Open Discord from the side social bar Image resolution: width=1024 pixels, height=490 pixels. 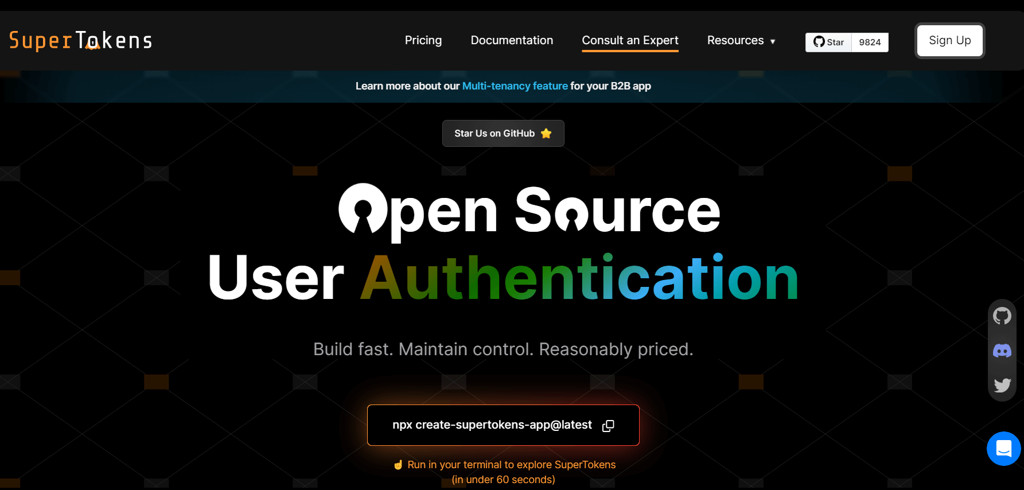(1002, 351)
